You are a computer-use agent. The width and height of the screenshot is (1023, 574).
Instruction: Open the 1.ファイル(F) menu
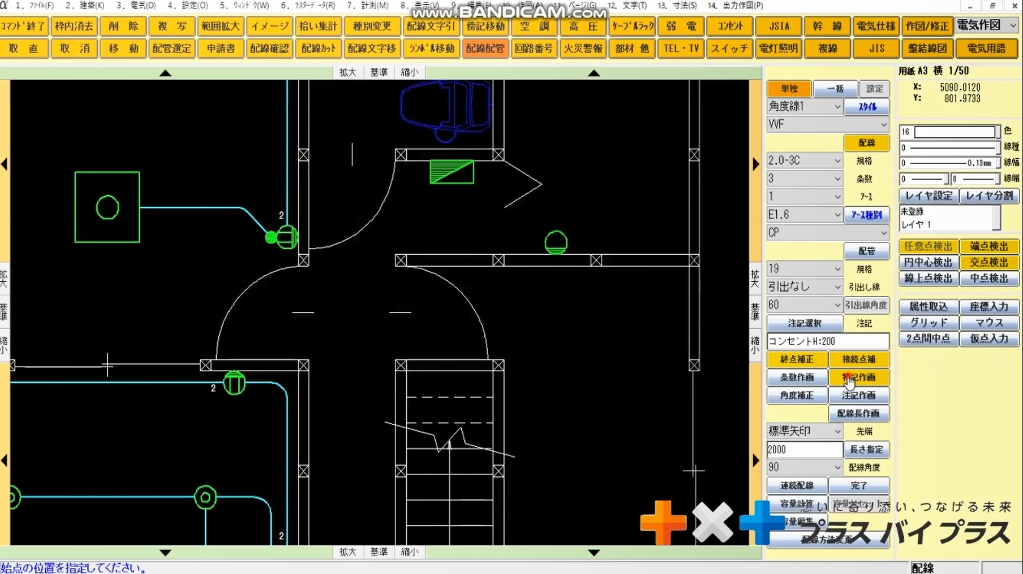(35, 5)
